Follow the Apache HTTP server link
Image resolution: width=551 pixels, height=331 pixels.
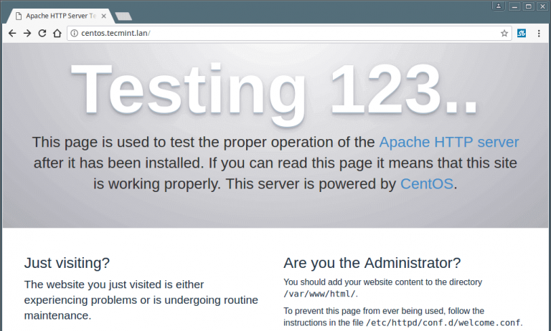(x=448, y=142)
